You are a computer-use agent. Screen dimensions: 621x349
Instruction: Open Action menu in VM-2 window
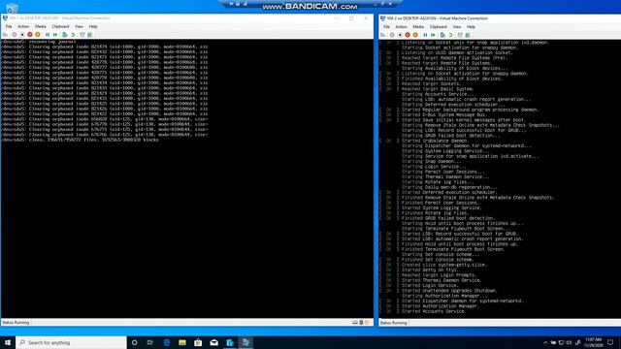[x=401, y=27]
